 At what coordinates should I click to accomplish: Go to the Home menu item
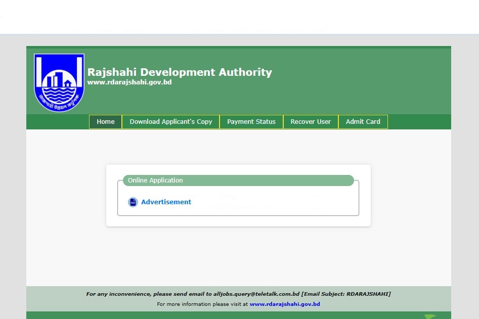pos(106,122)
